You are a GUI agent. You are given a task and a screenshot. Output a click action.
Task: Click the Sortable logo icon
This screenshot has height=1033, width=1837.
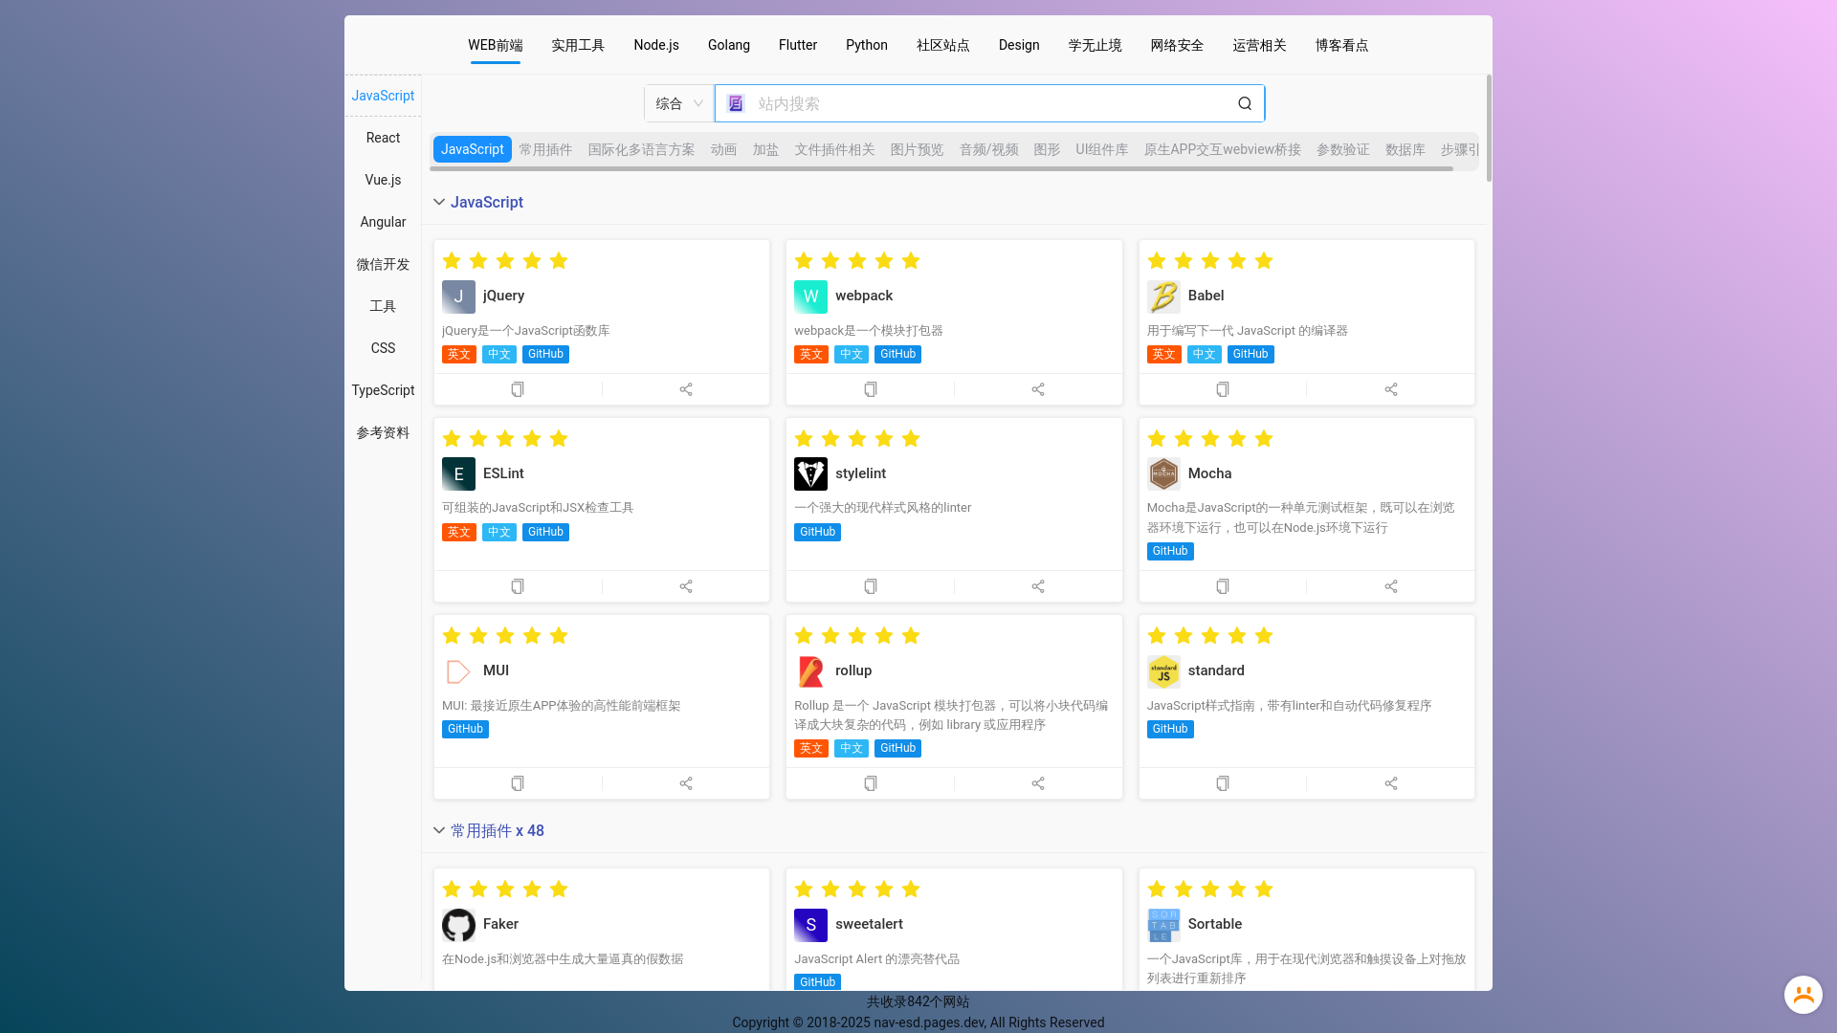(1163, 925)
